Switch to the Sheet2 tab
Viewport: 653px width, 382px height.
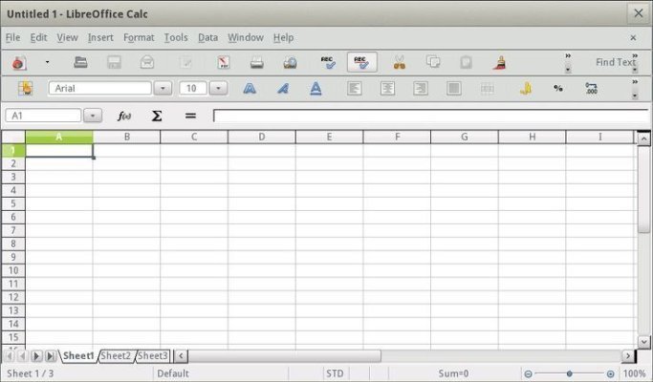pos(116,356)
